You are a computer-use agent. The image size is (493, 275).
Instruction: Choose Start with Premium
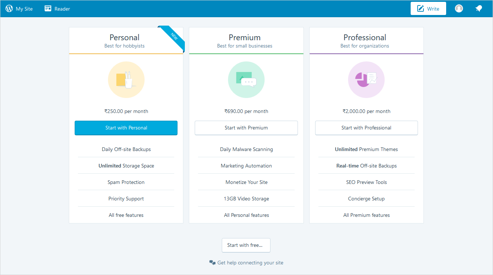(246, 128)
